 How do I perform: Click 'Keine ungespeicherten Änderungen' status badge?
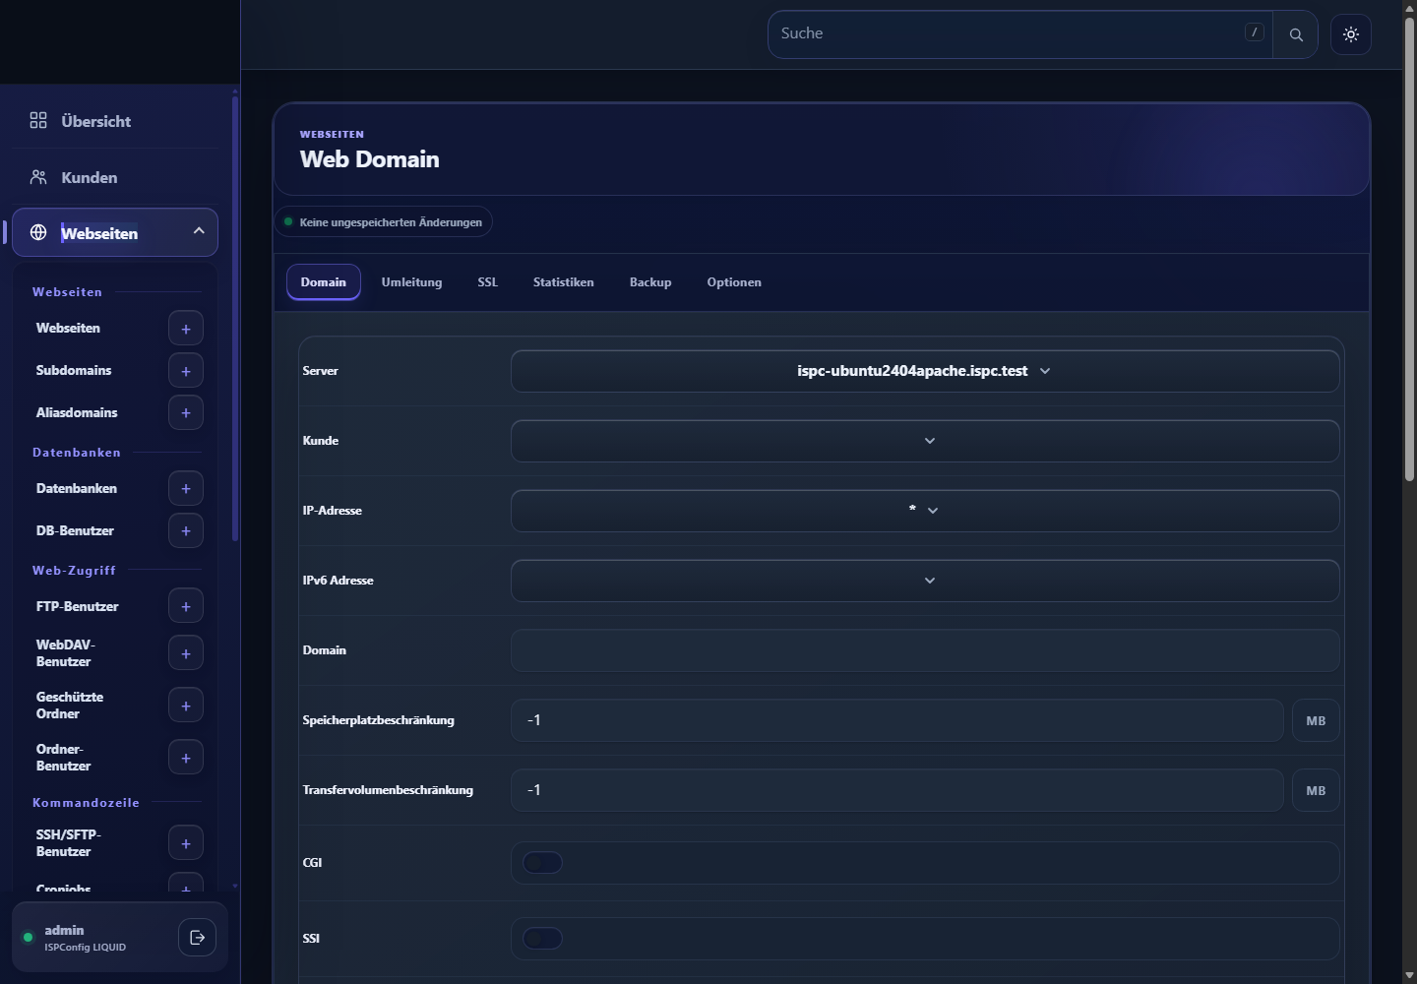click(x=384, y=222)
